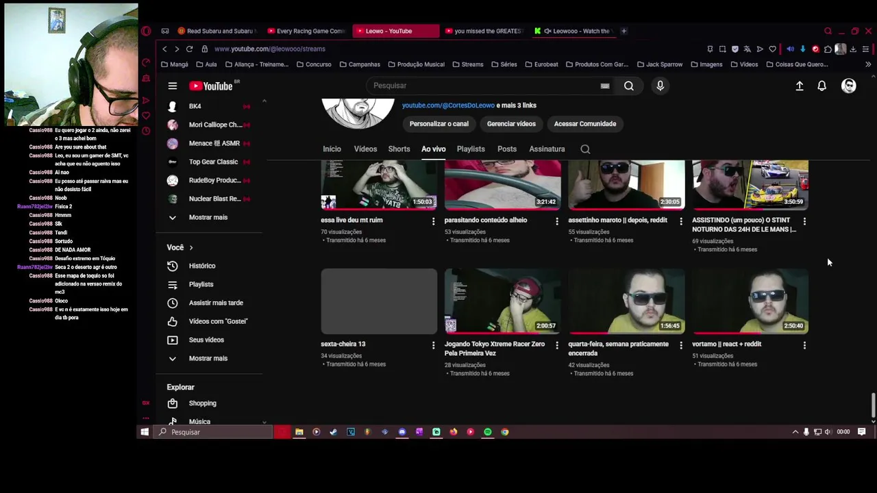Click Gerenciar vídeos button
877x493 pixels.
511,124
